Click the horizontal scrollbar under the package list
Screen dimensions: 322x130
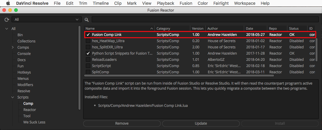(179, 76)
